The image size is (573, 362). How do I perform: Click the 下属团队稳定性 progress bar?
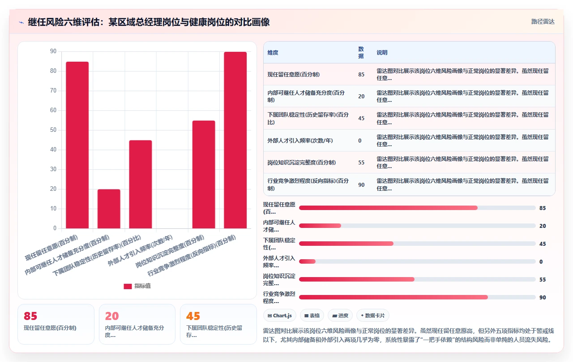click(417, 244)
